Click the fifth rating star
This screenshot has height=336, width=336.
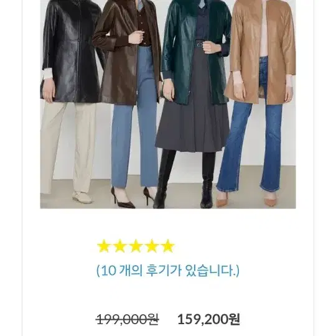coord(168,246)
